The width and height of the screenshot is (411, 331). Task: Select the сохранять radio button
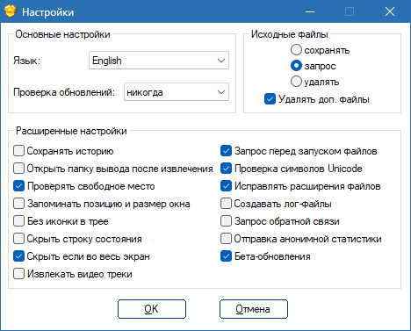coord(296,50)
